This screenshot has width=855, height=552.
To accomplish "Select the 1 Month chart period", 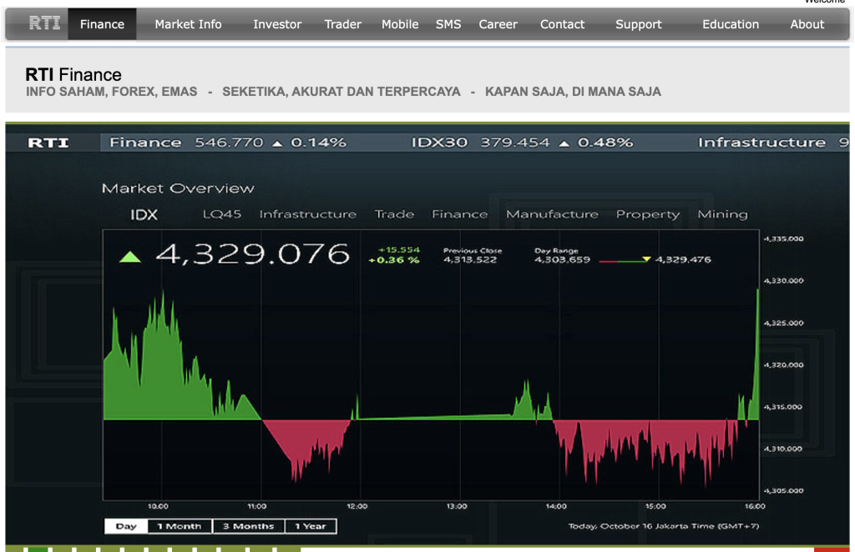I will [x=180, y=526].
